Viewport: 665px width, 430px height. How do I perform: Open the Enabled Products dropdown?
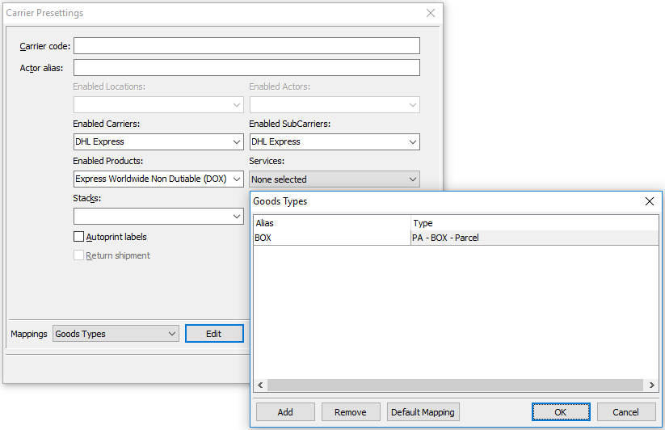point(158,179)
